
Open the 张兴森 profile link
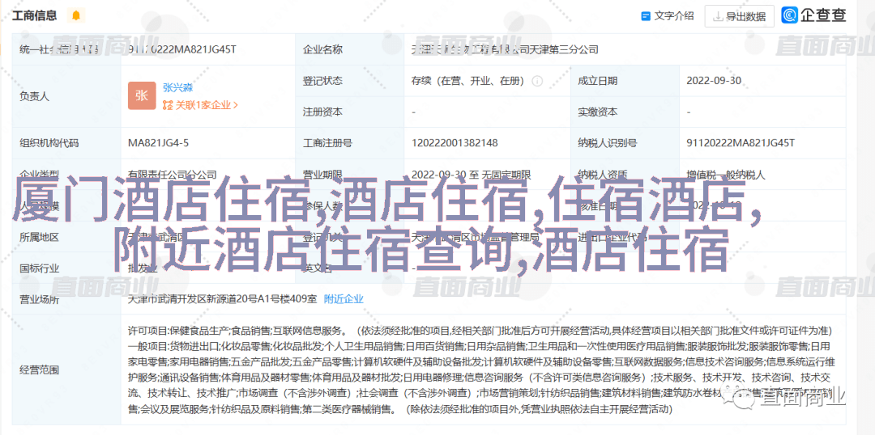click(x=177, y=87)
